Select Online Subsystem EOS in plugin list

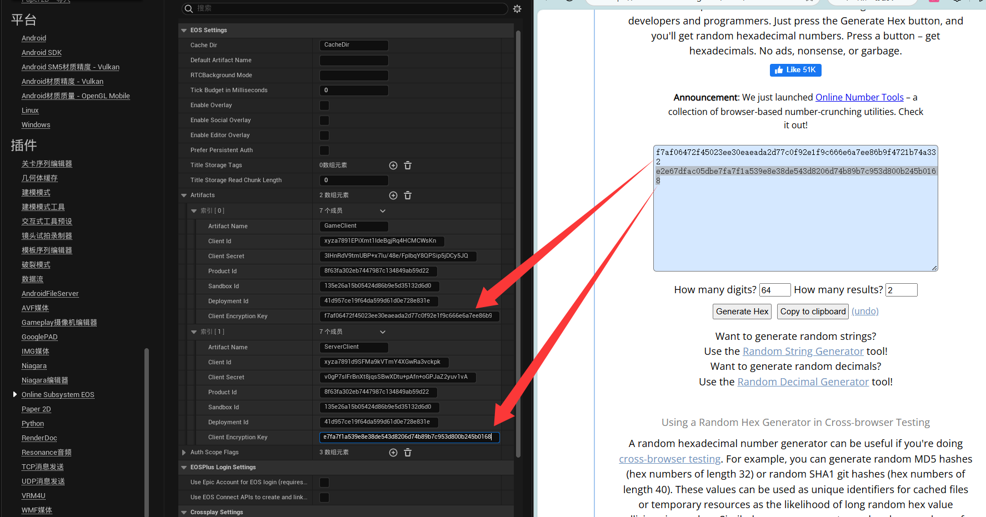coord(58,395)
